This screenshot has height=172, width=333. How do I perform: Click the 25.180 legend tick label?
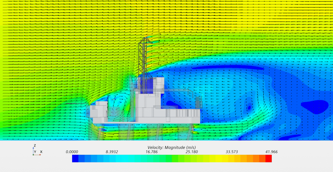click(192, 152)
